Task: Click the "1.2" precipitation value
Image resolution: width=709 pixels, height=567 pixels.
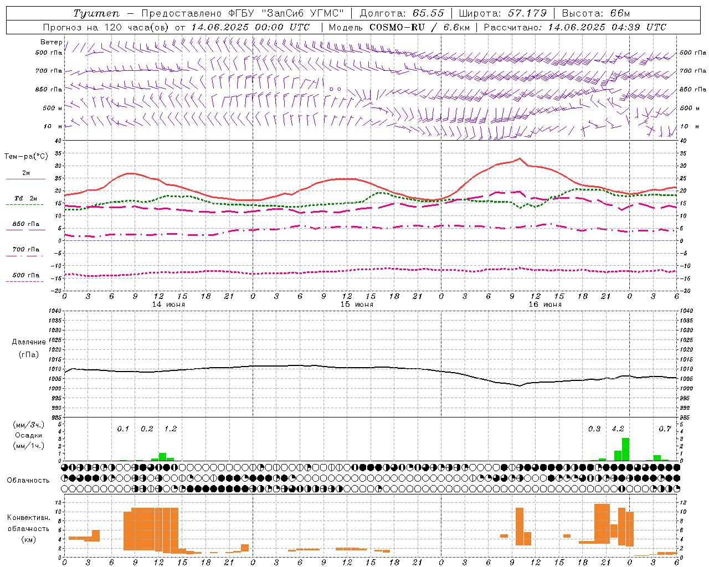Action: 171,429
